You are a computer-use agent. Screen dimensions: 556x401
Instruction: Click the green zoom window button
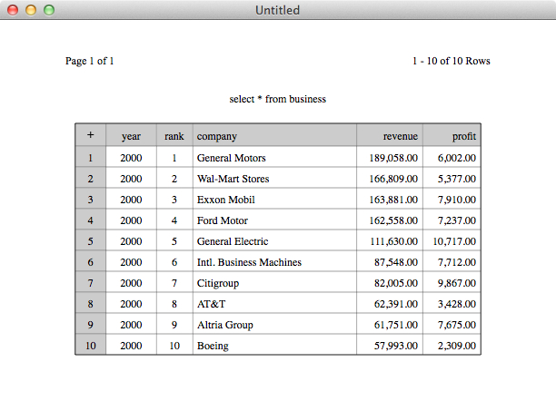pyautogui.click(x=49, y=10)
